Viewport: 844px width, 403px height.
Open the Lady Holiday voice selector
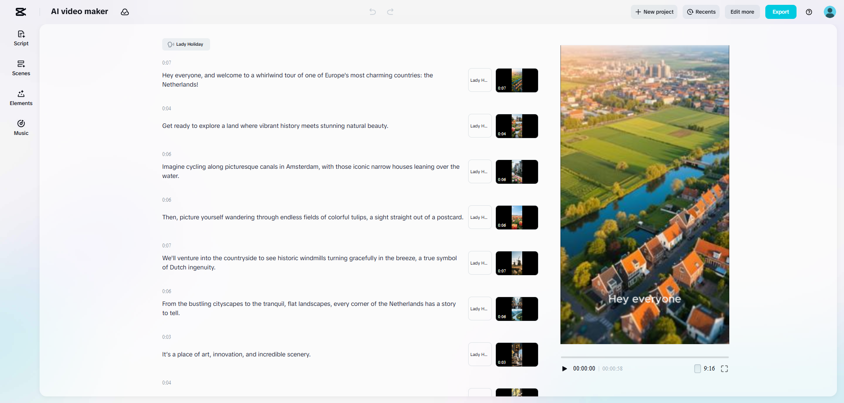[186, 44]
